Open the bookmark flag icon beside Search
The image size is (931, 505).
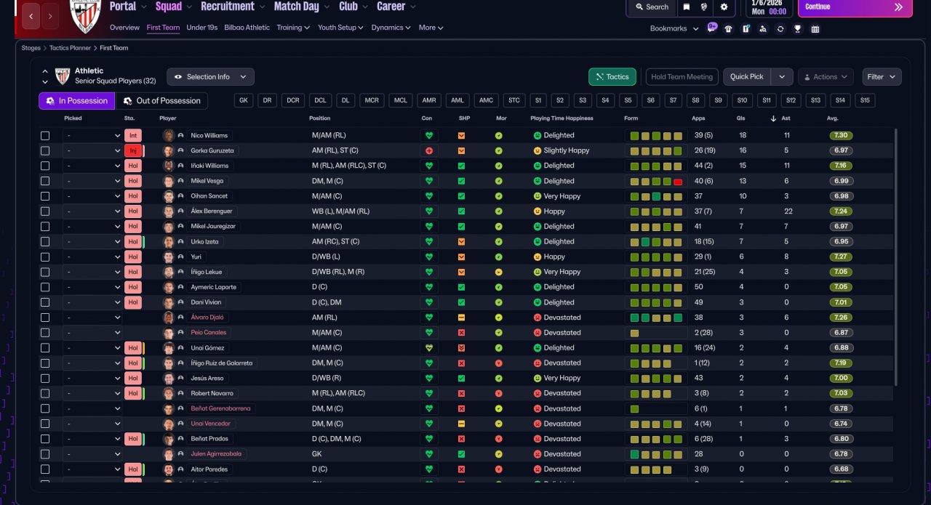[687, 7]
